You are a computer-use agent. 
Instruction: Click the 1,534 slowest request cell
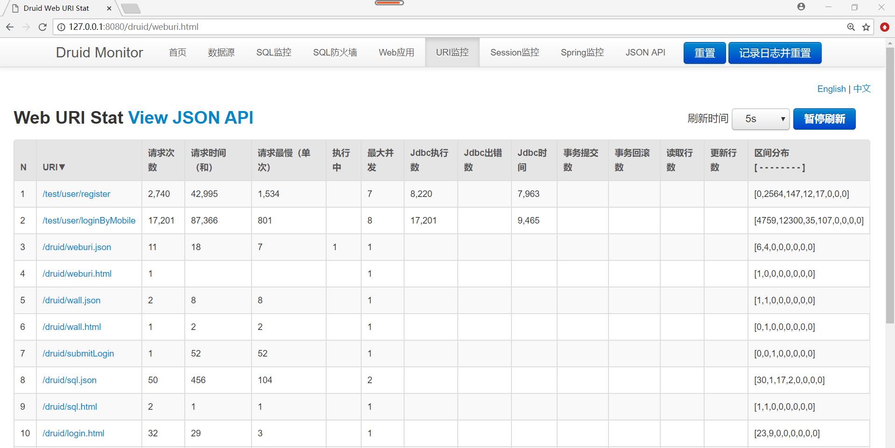(x=289, y=194)
